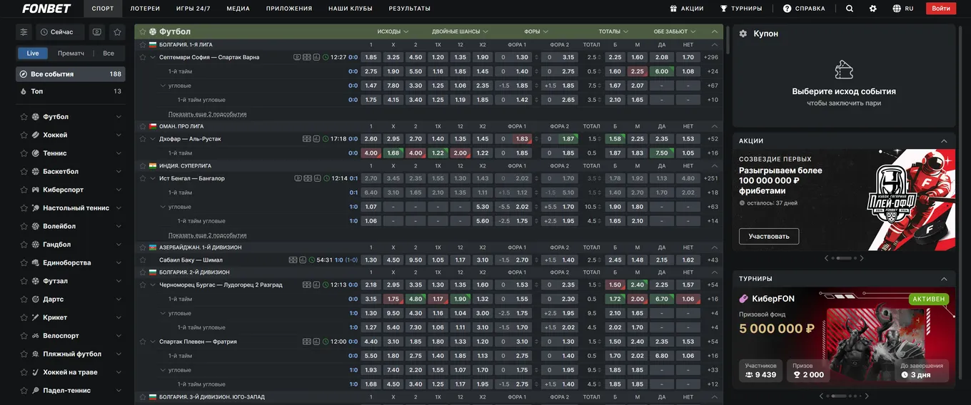971x405 pixels.
Task: Add Теннис to favorites with its star
Action: pyautogui.click(x=24, y=153)
